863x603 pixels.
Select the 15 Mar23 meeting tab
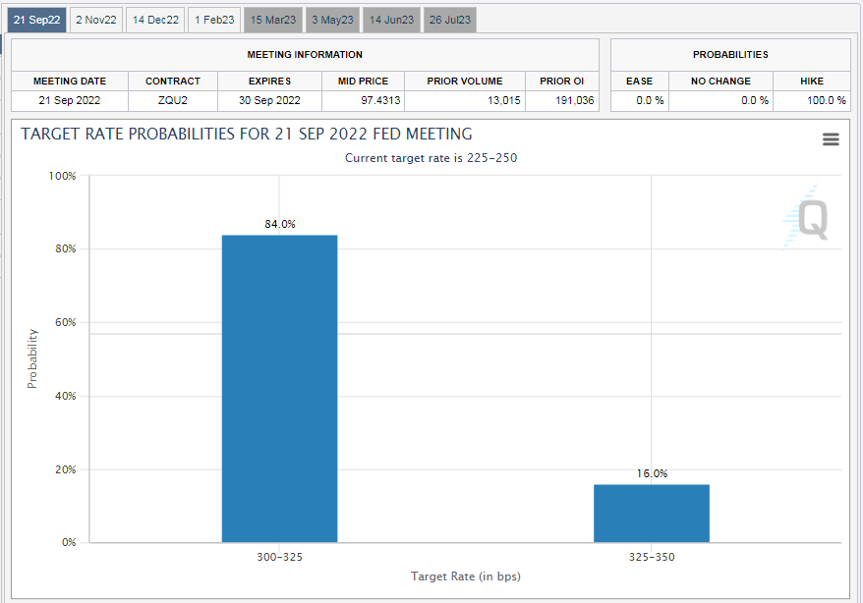(273, 20)
